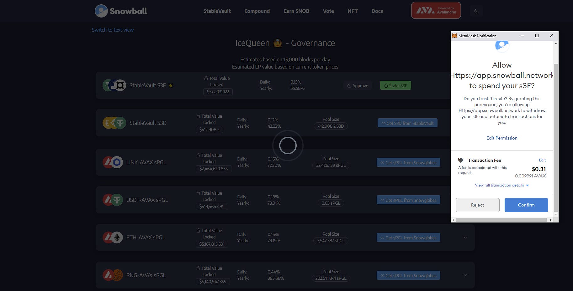The image size is (573, 291).
Task: Click the StableVault S3F token icons
Action: [114, 85]
